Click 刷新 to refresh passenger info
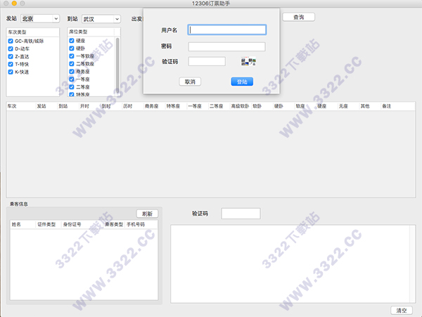 pyautogui.click(x=147, y=214)
